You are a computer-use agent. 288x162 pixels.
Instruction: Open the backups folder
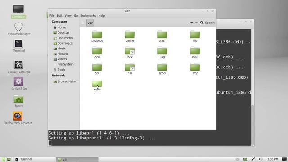97,36
